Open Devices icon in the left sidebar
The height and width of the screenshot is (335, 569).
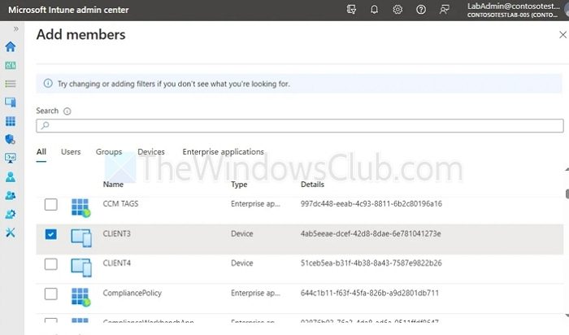11,102
